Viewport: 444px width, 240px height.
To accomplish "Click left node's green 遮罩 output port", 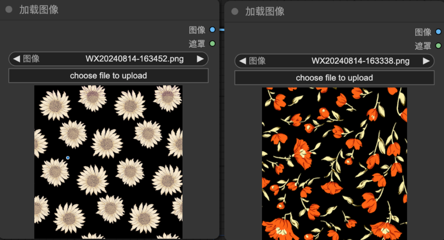I will (213, 44).
